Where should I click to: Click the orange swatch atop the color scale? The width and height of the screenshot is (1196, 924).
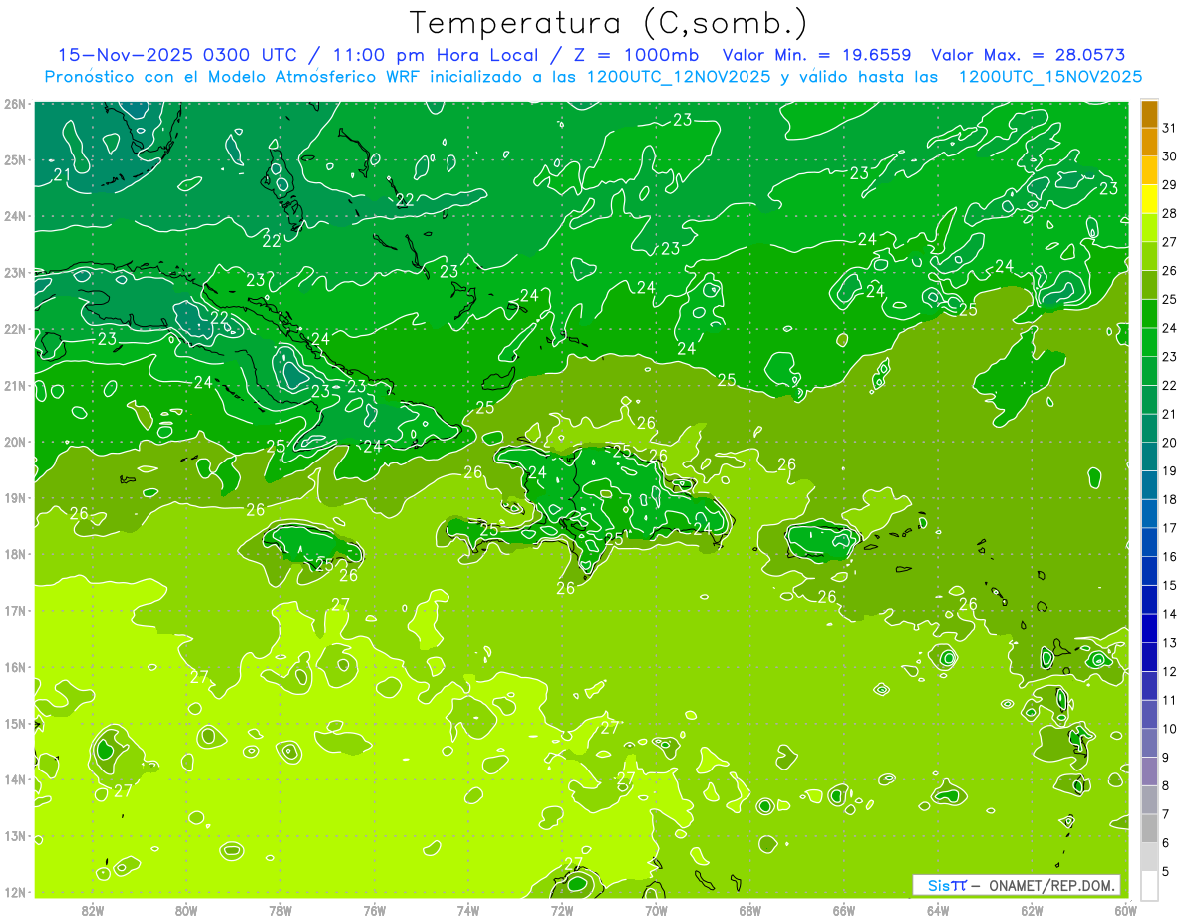click(x=1149, y=114)
